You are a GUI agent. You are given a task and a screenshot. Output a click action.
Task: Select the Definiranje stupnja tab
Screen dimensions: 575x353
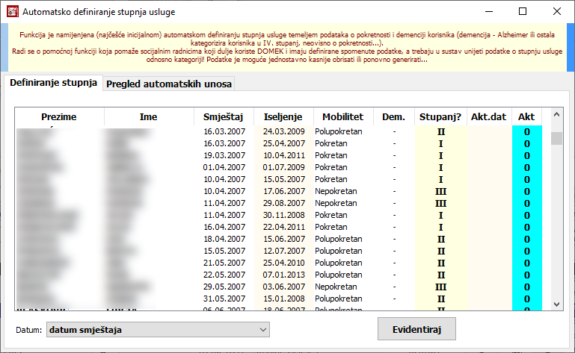(x=53, y=84)
